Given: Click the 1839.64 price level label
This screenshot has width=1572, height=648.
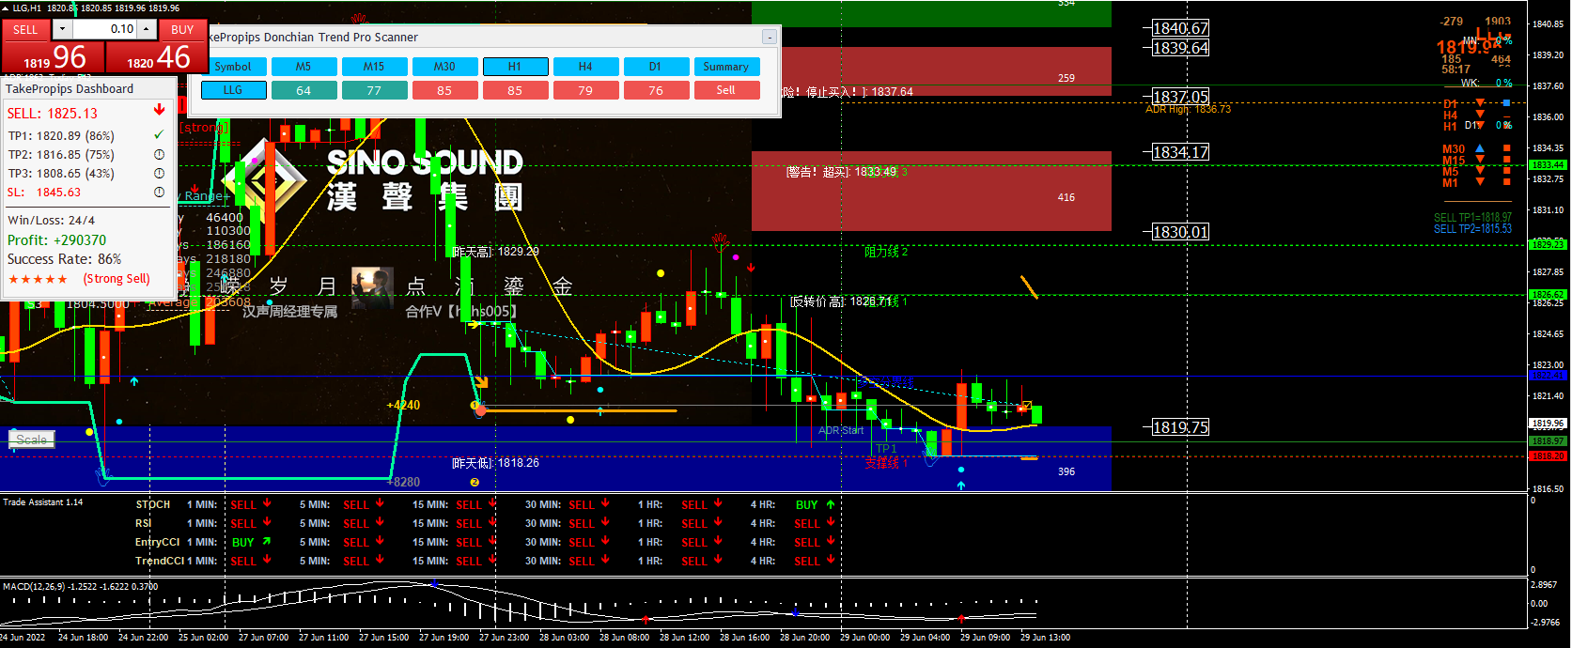Looking at the screenshot, I should 1181,48.
